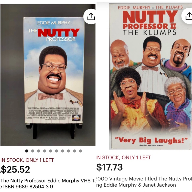The image size is (192, 192).
Task: Select the sixth image carousel dot
Action: tap(57, 151)
